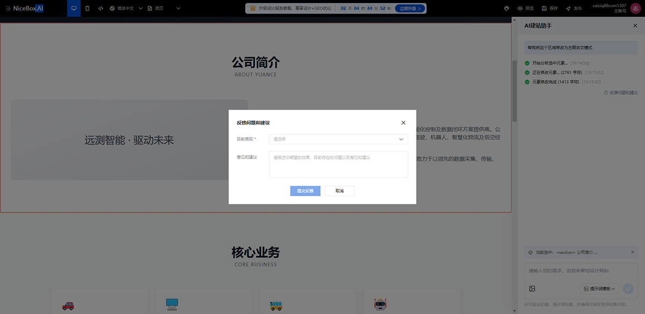Open the NiceBox.AI hamburger menu
645x314 pixels.
click(8, 9)
